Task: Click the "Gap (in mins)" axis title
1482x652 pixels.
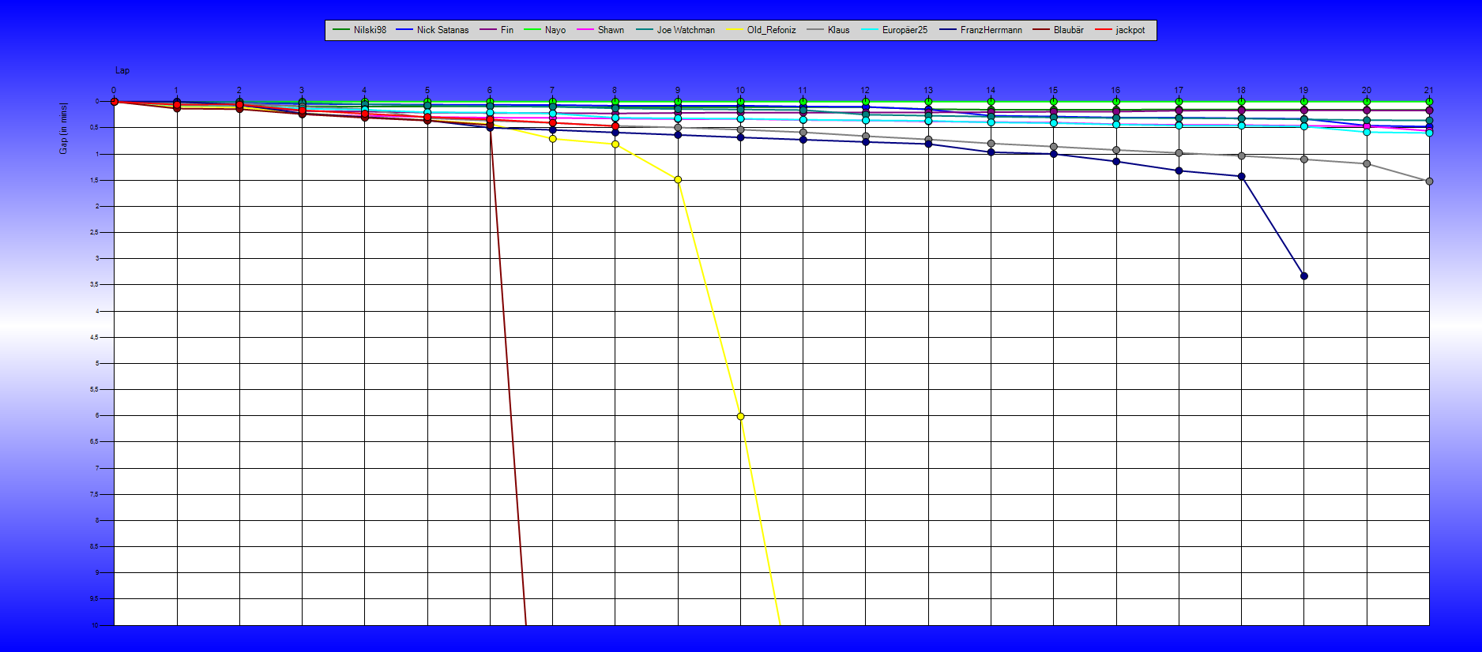Action: tap(64, 128)
